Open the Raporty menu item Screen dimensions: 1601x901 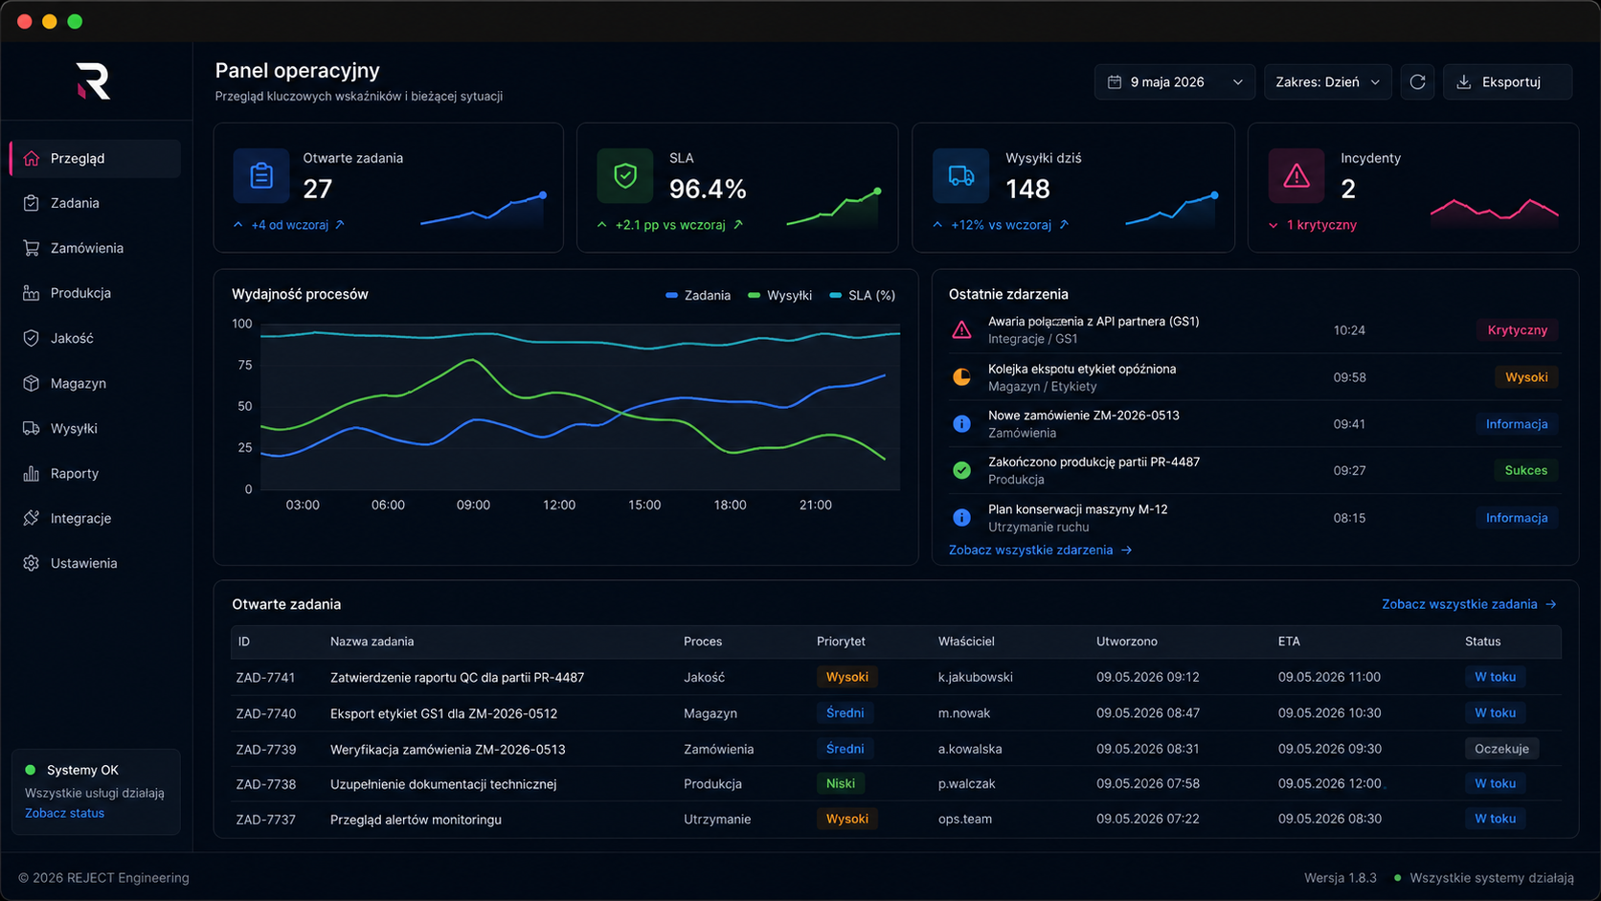(x=95, y=473)
